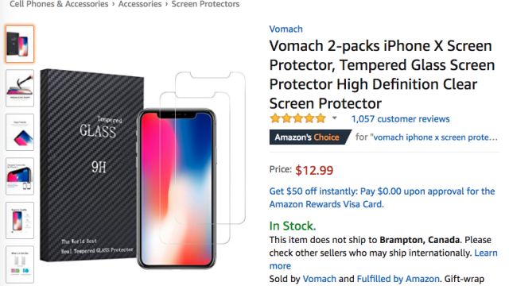This screenshot has height=286, width=509.
Task: Open the 1,057 customer reviews link
Action: tap(401, 119)
